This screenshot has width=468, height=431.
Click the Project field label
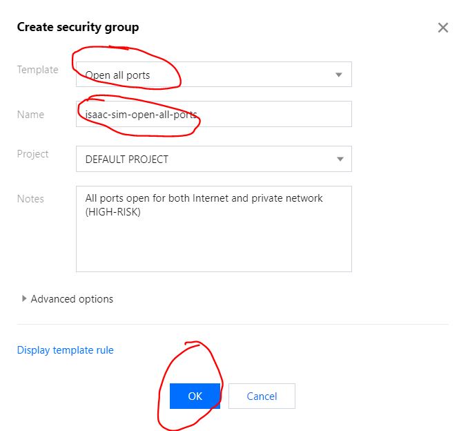32,154
